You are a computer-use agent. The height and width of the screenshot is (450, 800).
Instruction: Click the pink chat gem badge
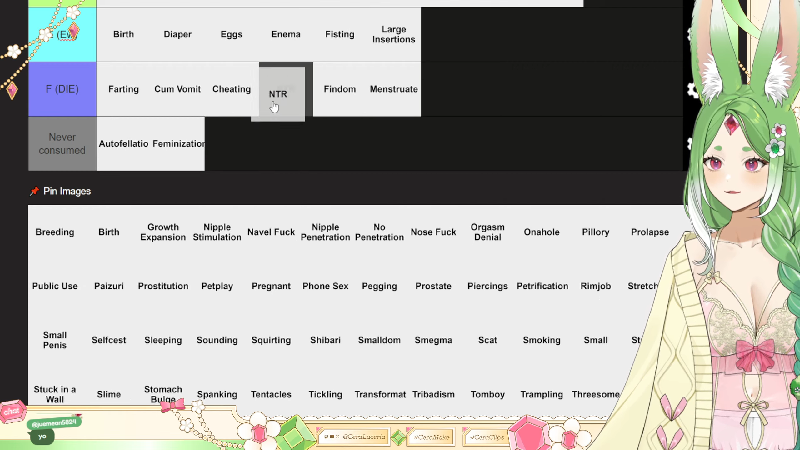pos(12,411)
